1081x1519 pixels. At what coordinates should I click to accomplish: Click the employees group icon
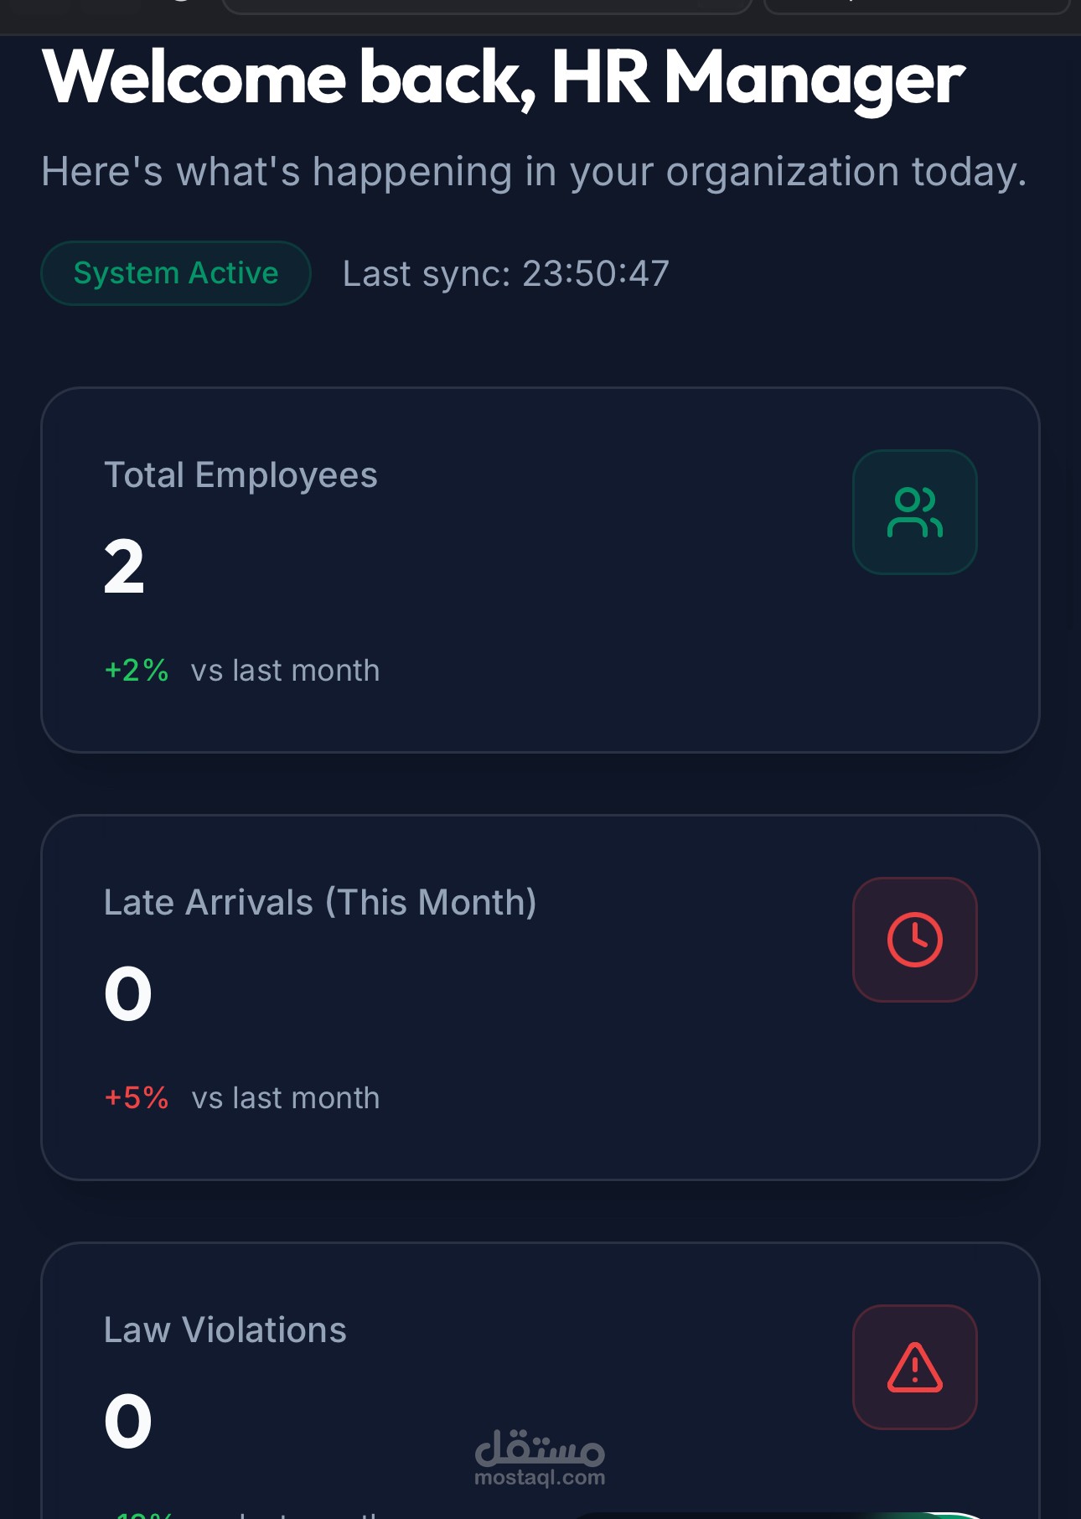tap(914, 512)
